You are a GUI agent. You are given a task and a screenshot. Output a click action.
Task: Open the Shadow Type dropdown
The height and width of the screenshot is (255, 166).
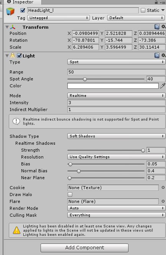116,136
